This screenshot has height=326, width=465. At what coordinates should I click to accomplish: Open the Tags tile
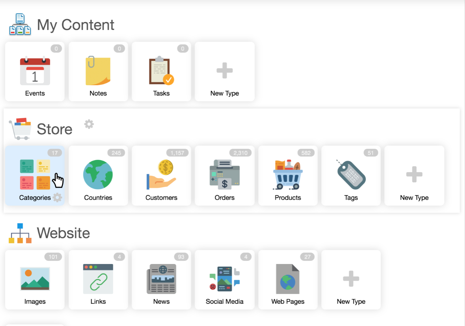pyautogui.click(x=351, y=176)
